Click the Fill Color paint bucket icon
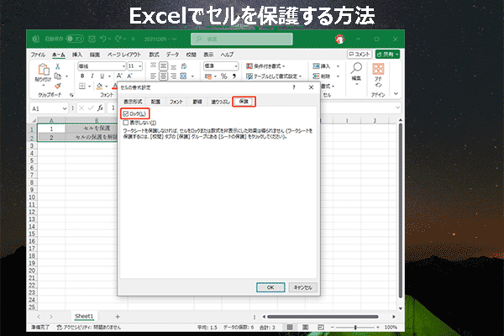Screen dimensions: 504x336 99,87
